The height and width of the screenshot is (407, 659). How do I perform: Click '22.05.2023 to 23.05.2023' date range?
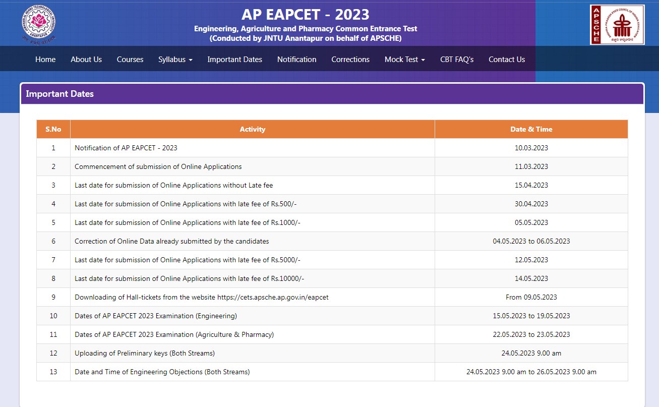point(531,334)
